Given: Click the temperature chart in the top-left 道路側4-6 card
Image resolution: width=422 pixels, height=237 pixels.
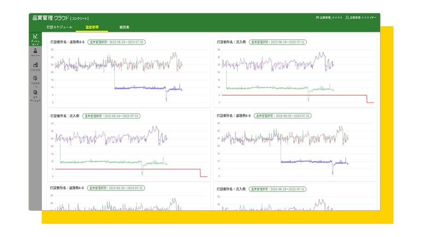Looking at the screenshot, I should 129,76.
